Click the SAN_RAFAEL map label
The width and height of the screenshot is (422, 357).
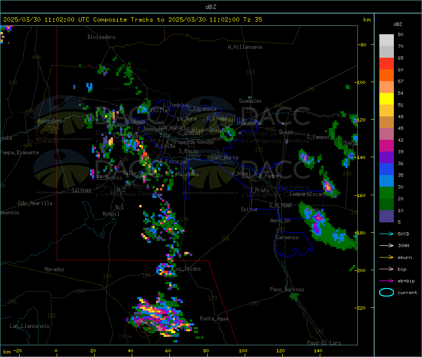pyautogui.click(x=172, y=128)
